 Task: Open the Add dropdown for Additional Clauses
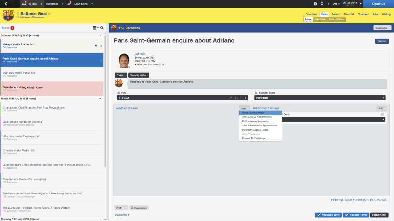pos(381,108)
